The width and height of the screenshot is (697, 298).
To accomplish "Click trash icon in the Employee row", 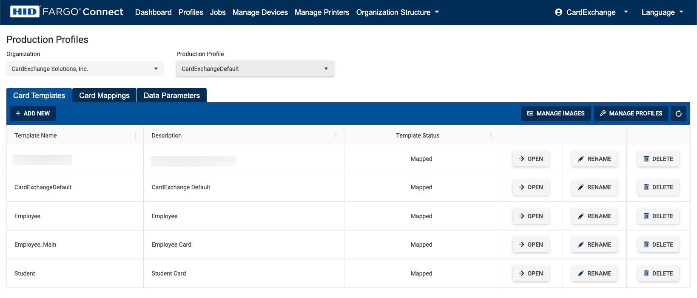I will tap(646, 216).
